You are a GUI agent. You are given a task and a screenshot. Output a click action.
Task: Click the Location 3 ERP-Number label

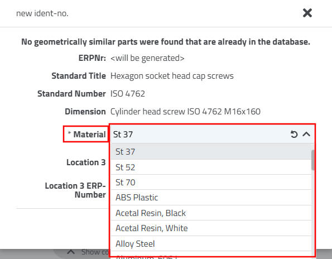[x=75, y=190]
